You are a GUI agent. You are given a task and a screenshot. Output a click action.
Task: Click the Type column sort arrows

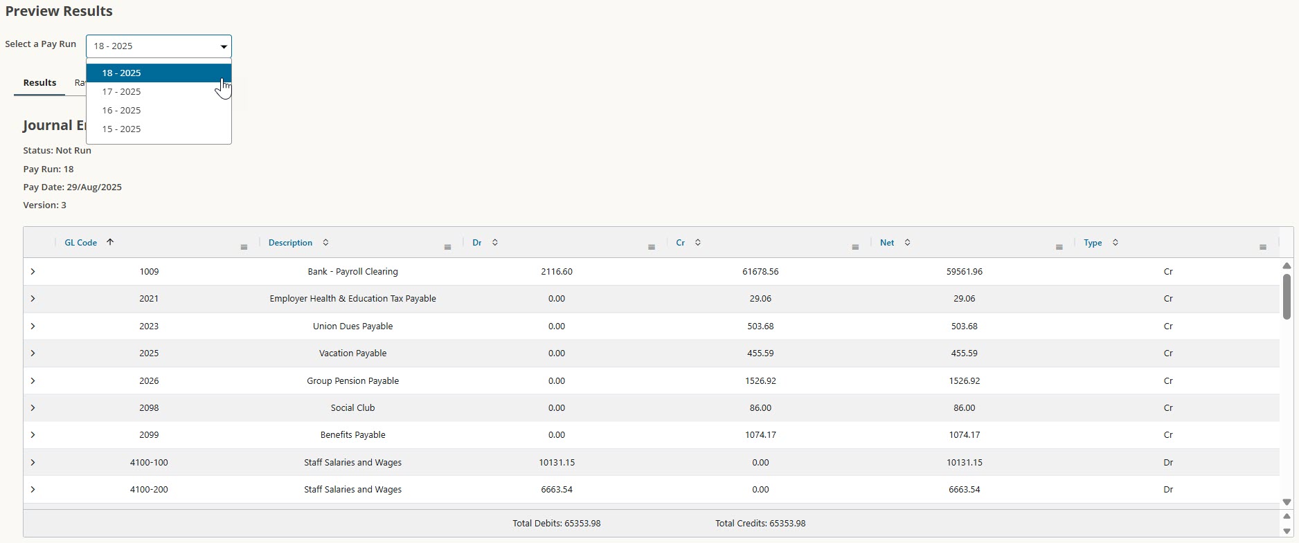[x=1116, y=242]
